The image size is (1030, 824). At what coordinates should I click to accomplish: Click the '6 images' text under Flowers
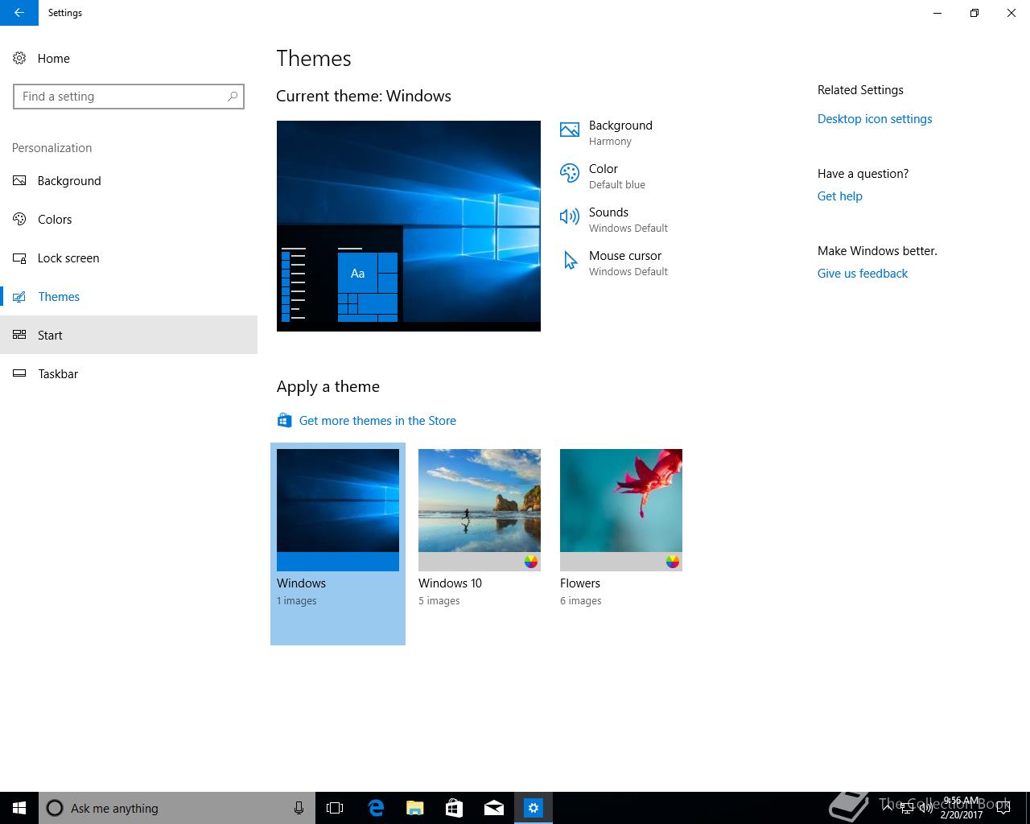click(581, 600)
